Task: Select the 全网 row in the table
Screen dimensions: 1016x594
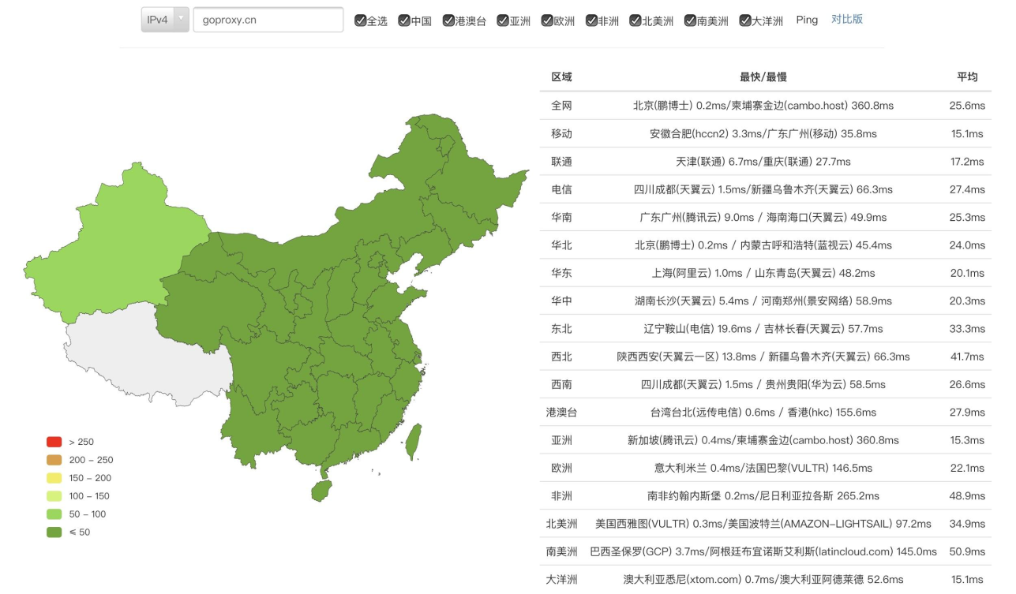Action: [x=561, y=106]
